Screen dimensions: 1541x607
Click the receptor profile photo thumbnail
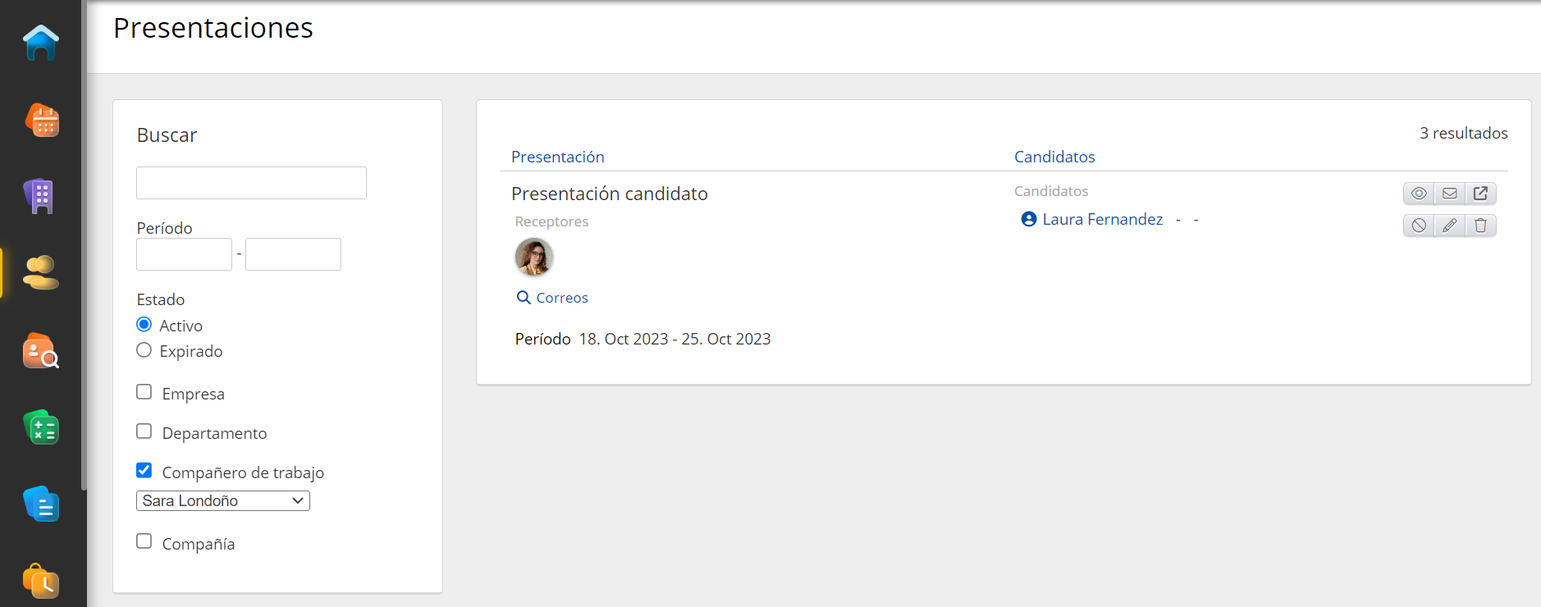534,258
